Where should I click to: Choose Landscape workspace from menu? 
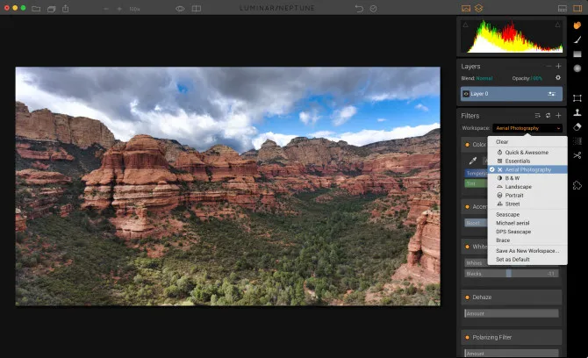(x=518, y=186)
